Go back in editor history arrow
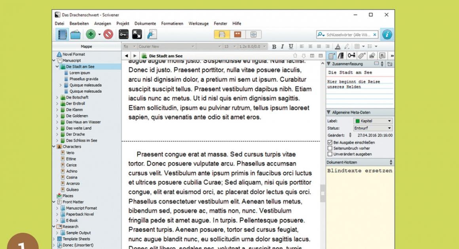 [126, 55]
